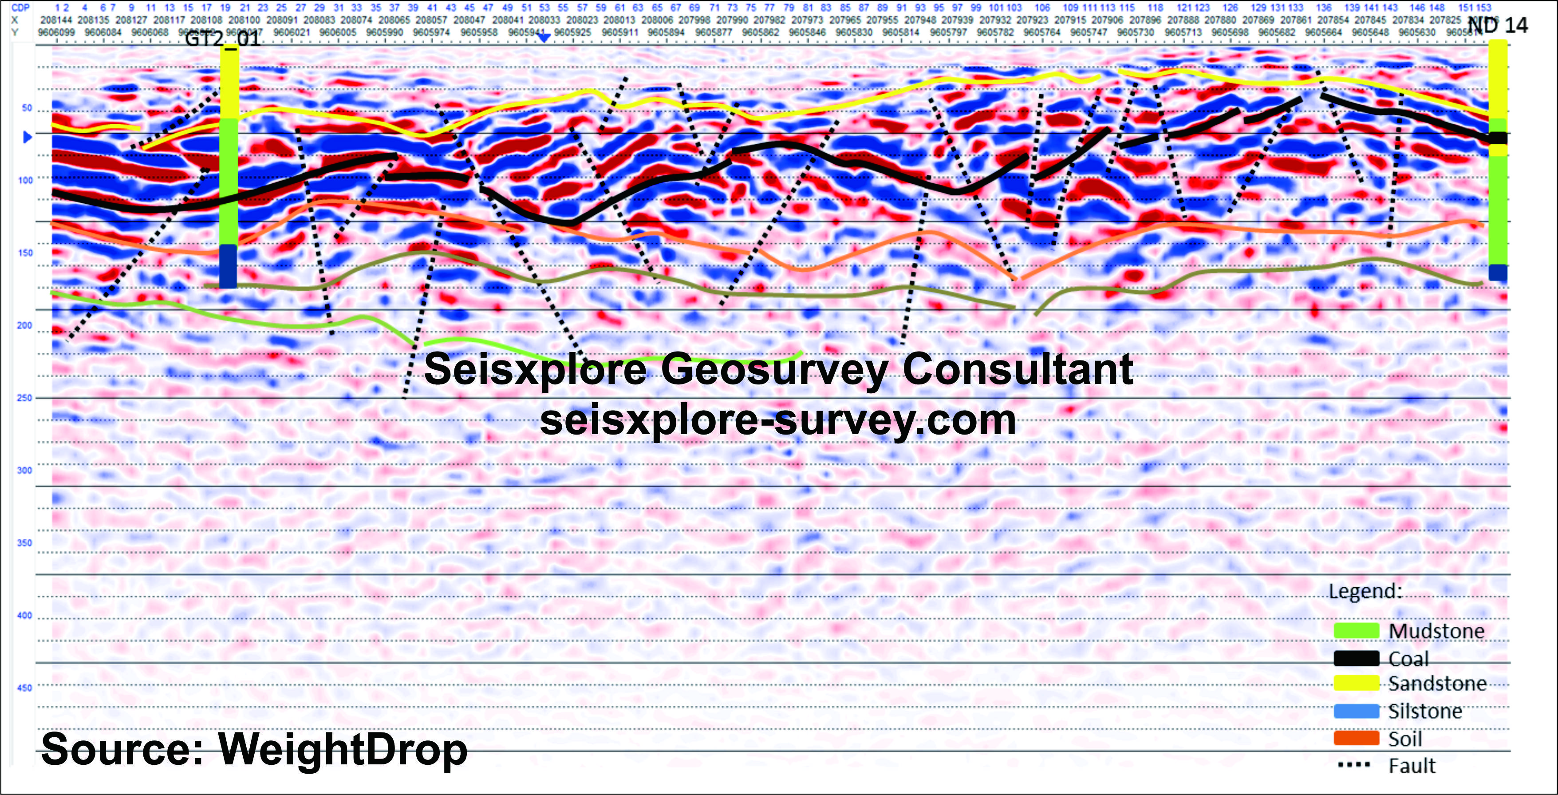Click the CDP row header label
The width and height of the screenshot is (1558, 795).
[20, 8]
